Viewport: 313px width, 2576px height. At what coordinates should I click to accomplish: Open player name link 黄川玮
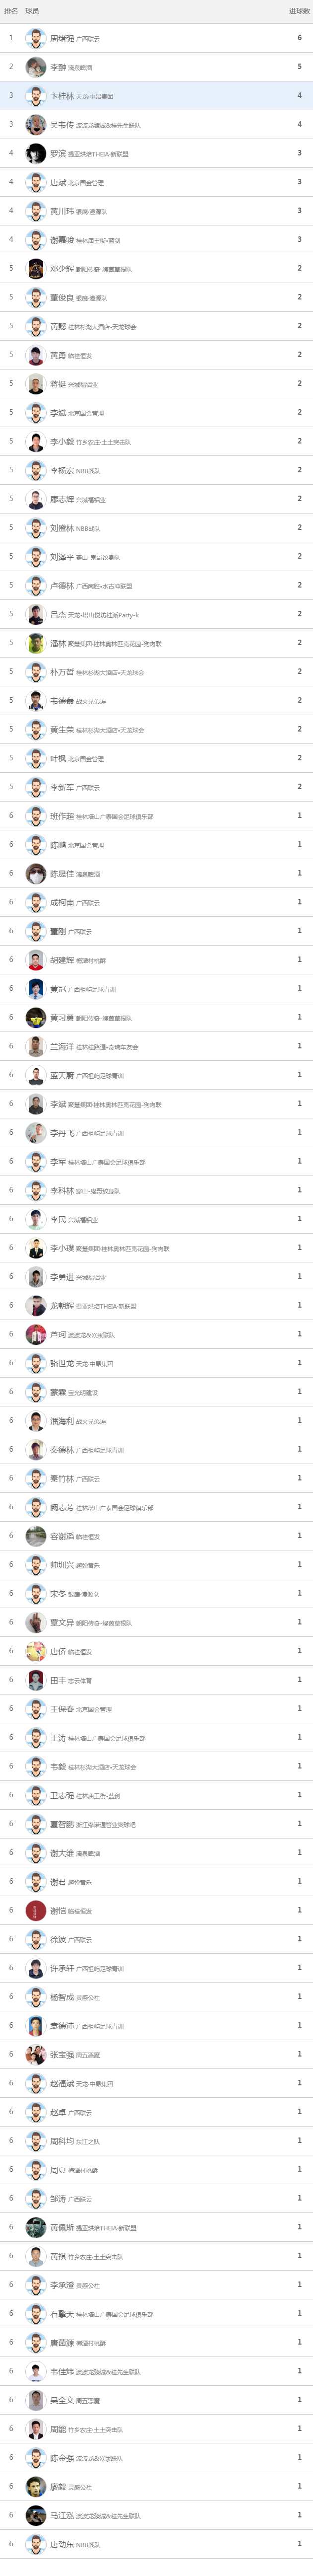[x=62, y=212]
